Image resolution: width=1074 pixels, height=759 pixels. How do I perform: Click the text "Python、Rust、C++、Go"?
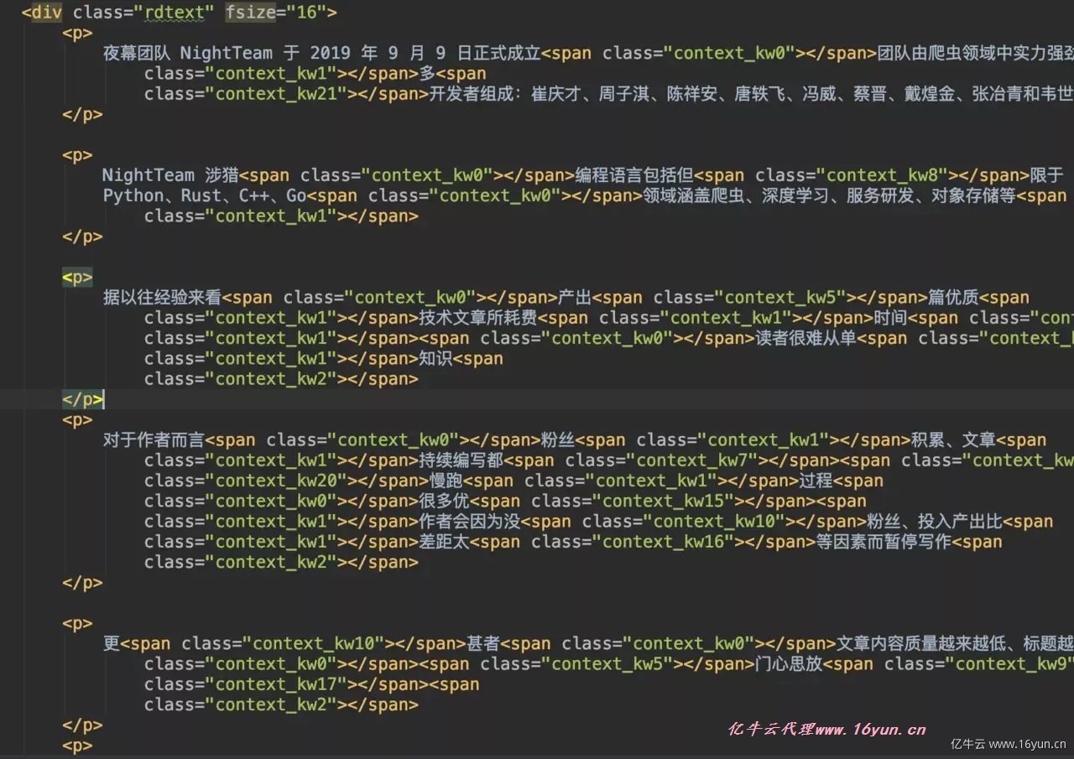tap(205, 195)
